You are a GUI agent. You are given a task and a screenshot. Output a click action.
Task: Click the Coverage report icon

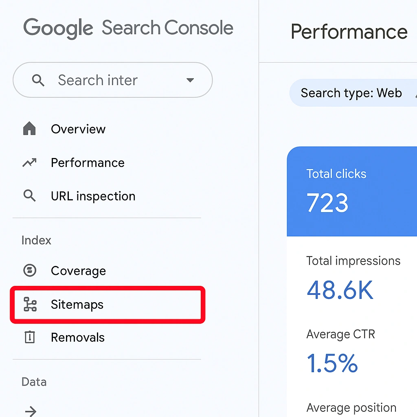click(30, 270)
